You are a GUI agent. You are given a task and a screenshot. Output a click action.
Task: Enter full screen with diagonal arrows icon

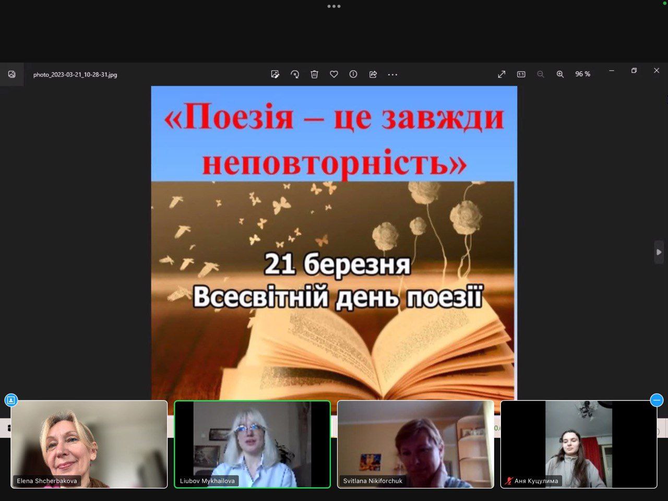pyautogui.click(x=502, y=75)
